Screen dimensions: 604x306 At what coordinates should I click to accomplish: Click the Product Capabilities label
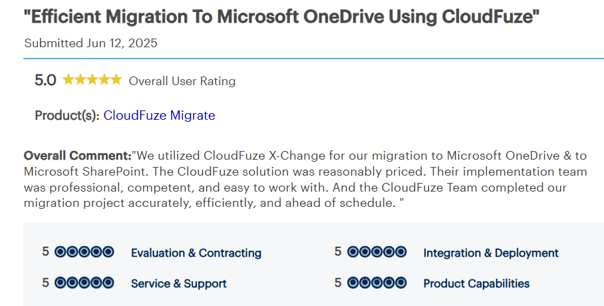coord(476,283)
